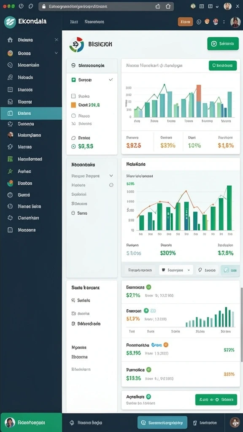Check the empty Sanko checkbox

73,96
